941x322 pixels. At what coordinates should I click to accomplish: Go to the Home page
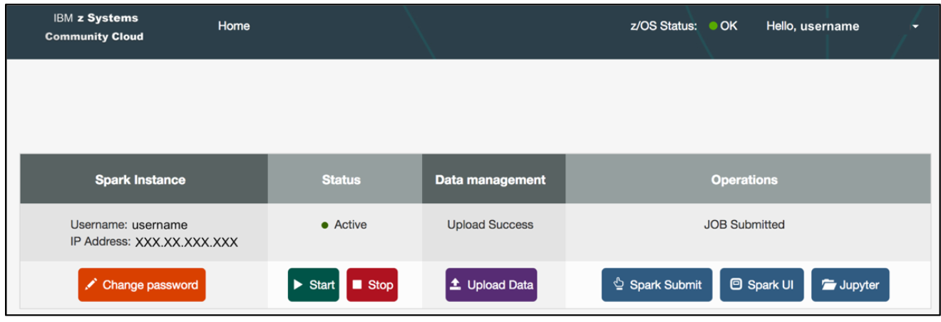click(234, 26)
